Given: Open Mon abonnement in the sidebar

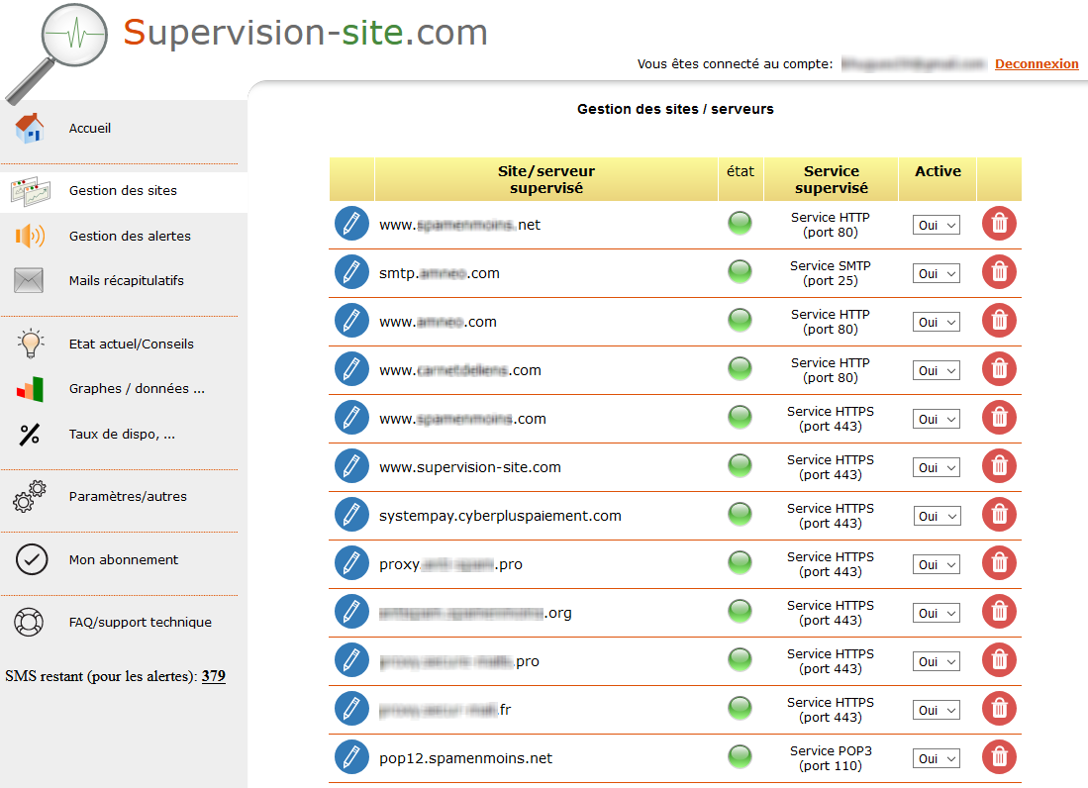Looking at the screenshot, I should coord(124,559).
